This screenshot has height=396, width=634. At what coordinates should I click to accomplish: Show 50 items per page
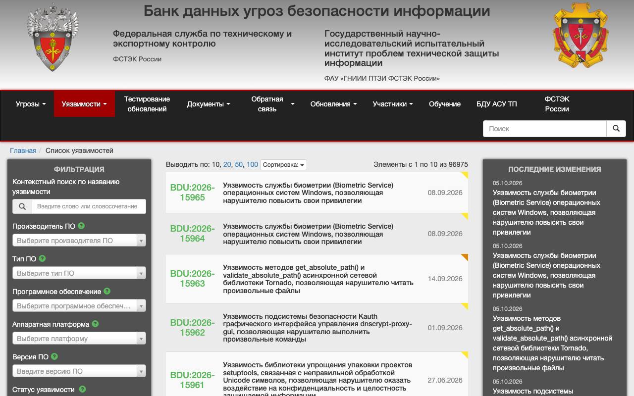[239, 164]
